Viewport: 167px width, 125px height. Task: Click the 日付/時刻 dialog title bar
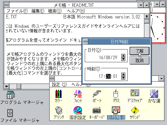tap(119, 41)
